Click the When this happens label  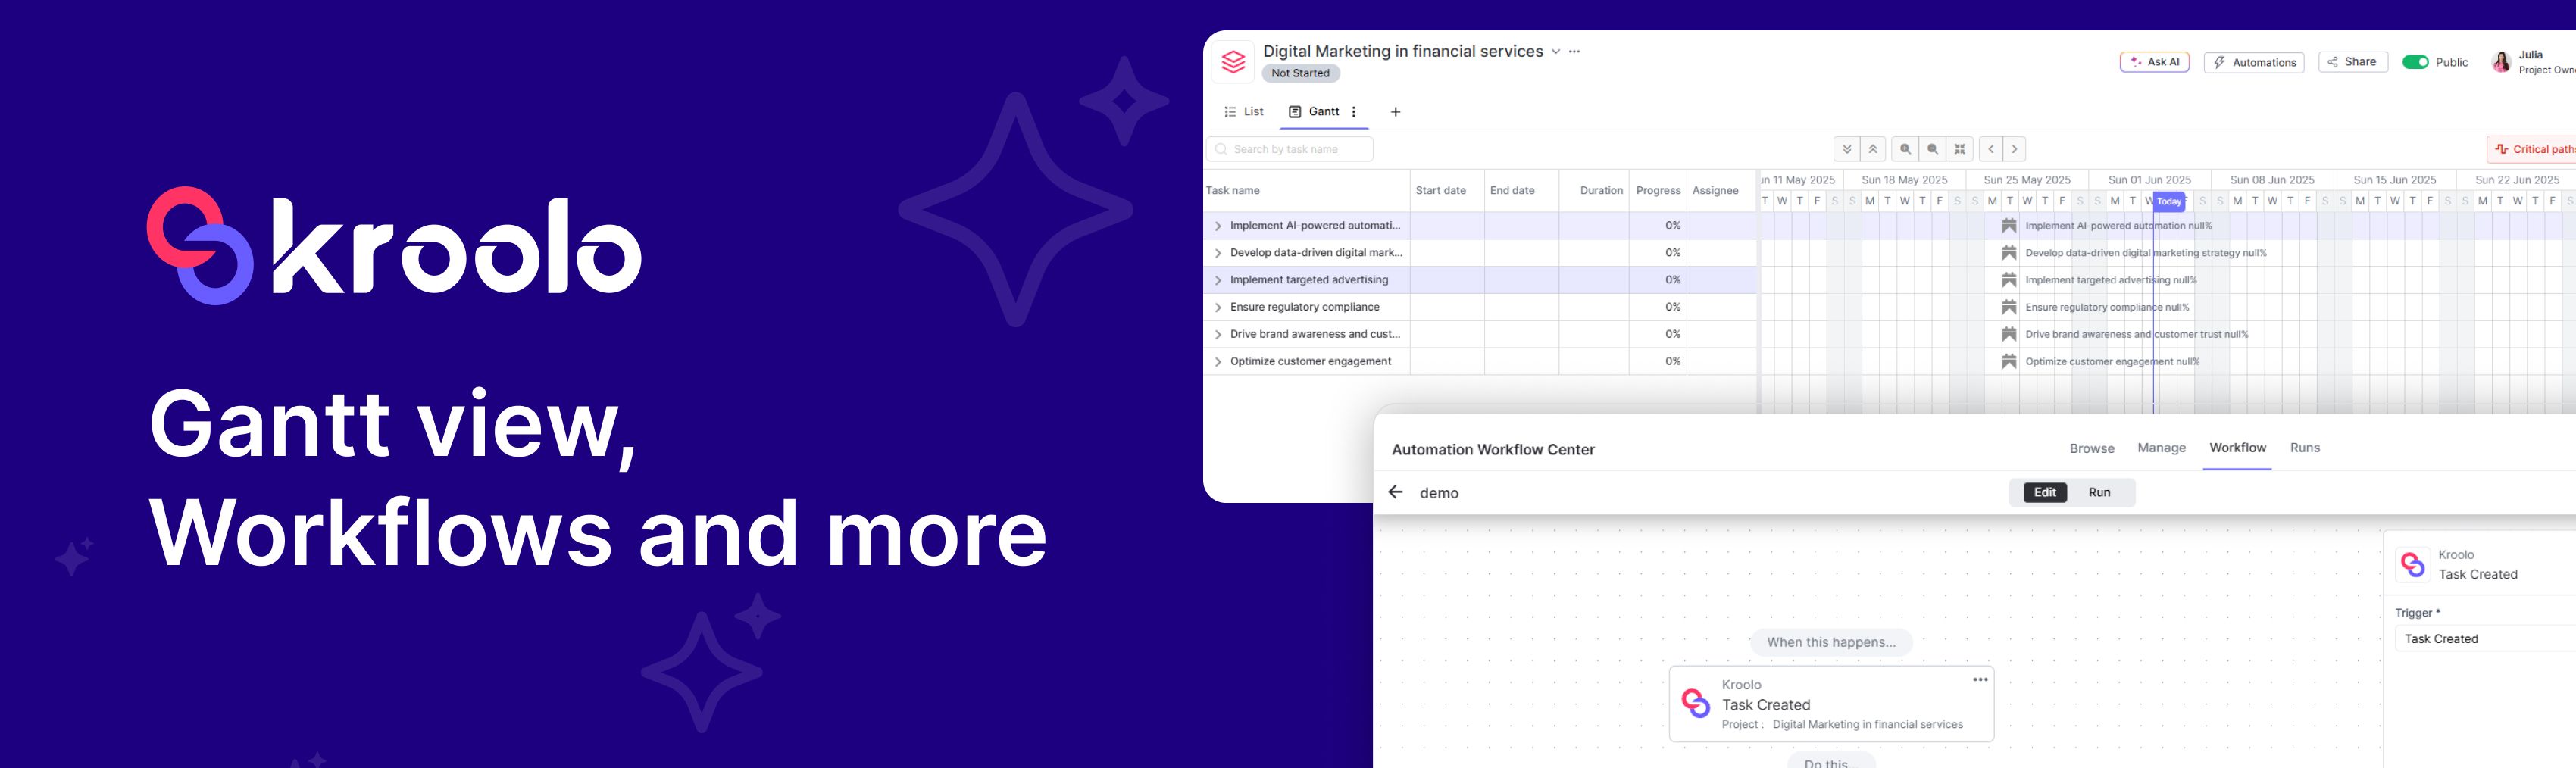(1830, 642)
